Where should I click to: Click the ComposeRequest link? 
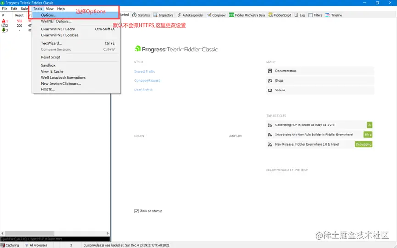[147, 80]
